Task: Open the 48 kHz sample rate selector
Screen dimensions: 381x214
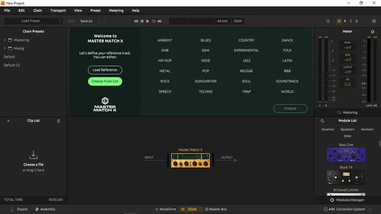Action: pos(222,21)
